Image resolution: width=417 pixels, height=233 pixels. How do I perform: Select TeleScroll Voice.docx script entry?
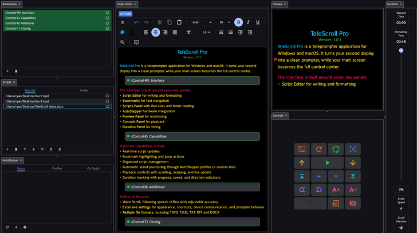(57, 106)
